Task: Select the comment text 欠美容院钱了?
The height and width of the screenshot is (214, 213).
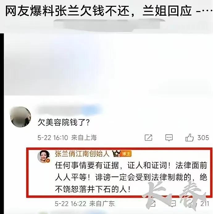Action: pyautogui.click(x=64, y=122)
